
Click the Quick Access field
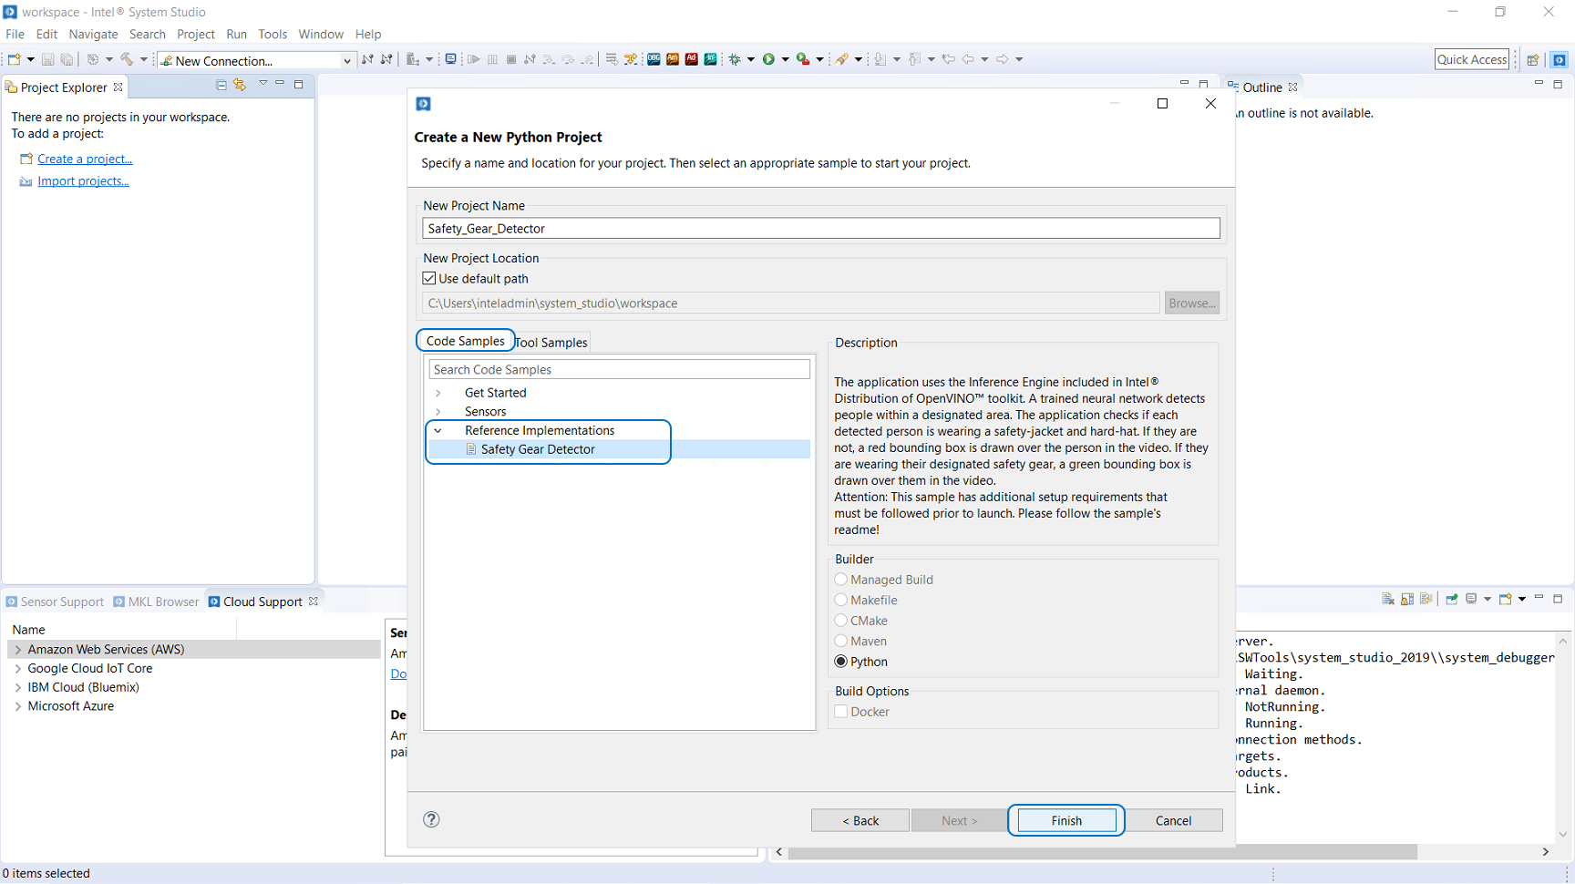pos(1472,59)
